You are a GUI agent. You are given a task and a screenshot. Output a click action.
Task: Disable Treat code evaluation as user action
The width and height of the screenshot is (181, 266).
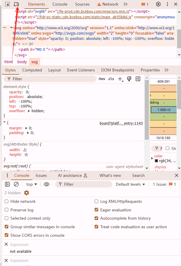96,227
